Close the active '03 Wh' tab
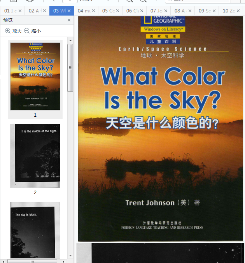The width and height of the screenshot is (245, 263). (69, 11)
